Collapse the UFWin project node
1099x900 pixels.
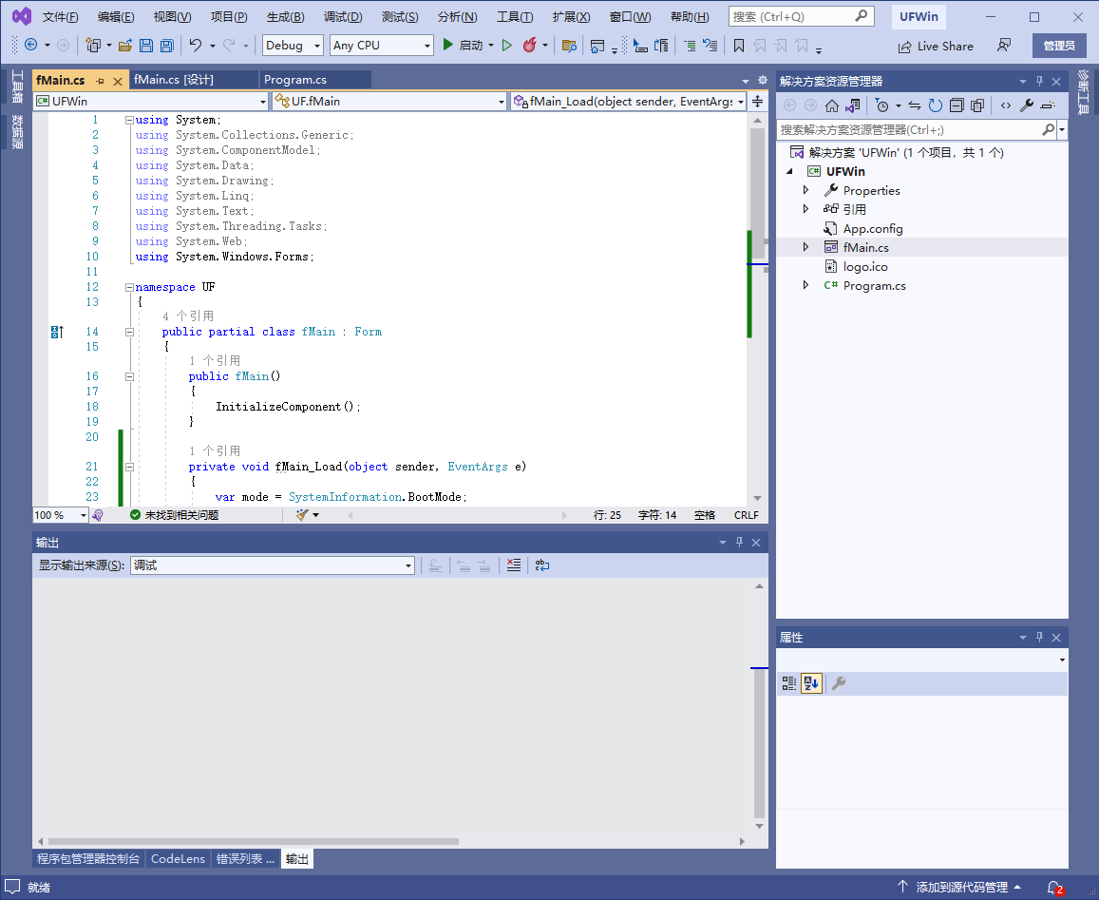tap(790, 171)
